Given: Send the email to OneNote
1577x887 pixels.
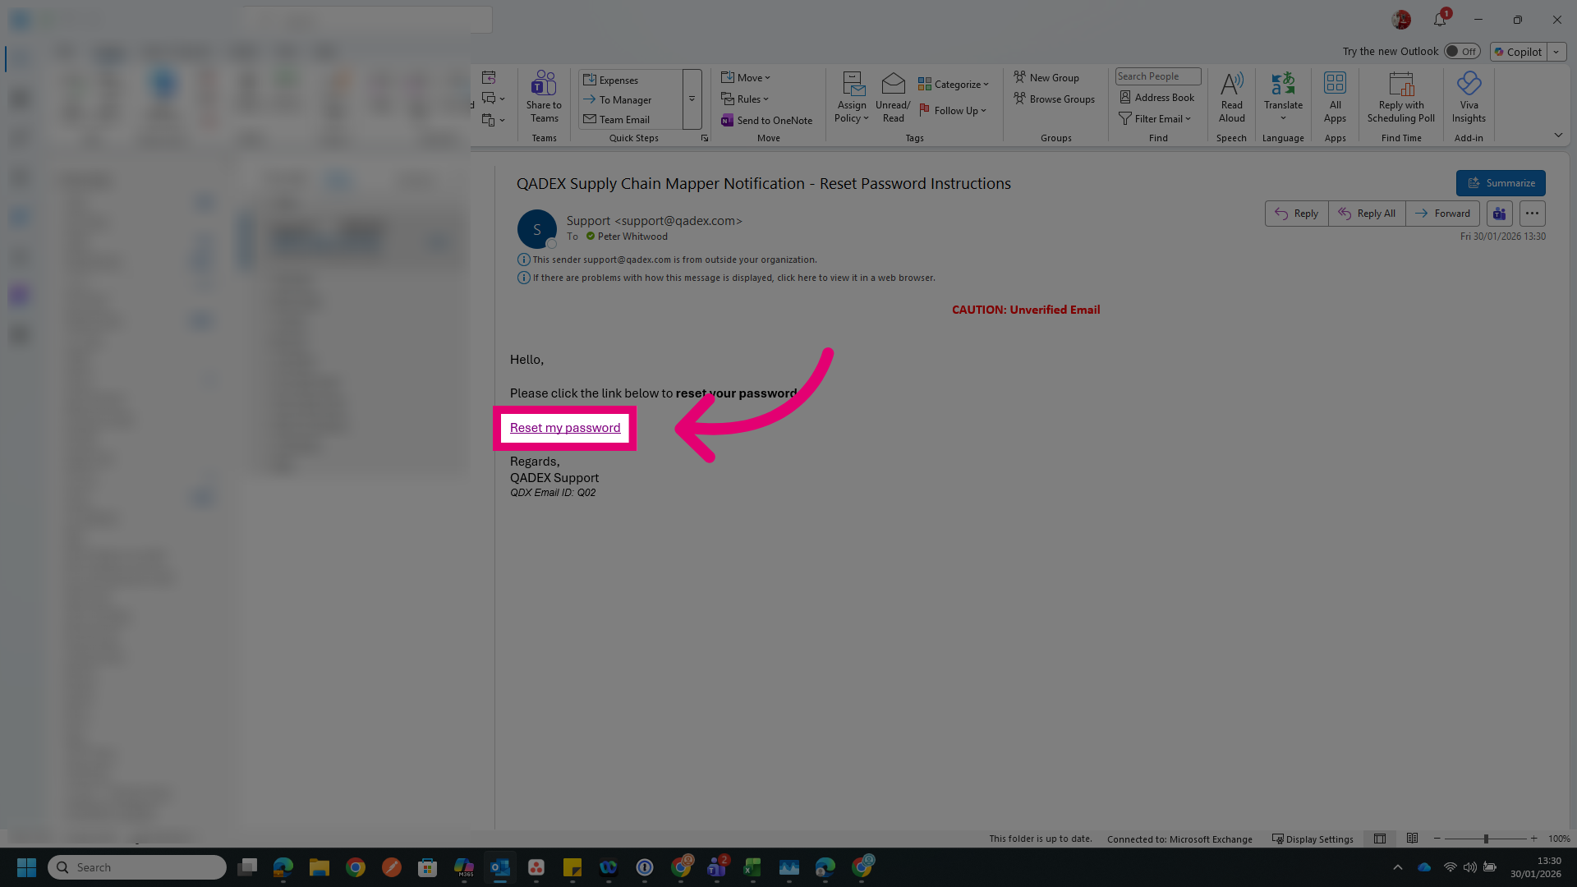Looking at the screenshot, I should point(766,120).
